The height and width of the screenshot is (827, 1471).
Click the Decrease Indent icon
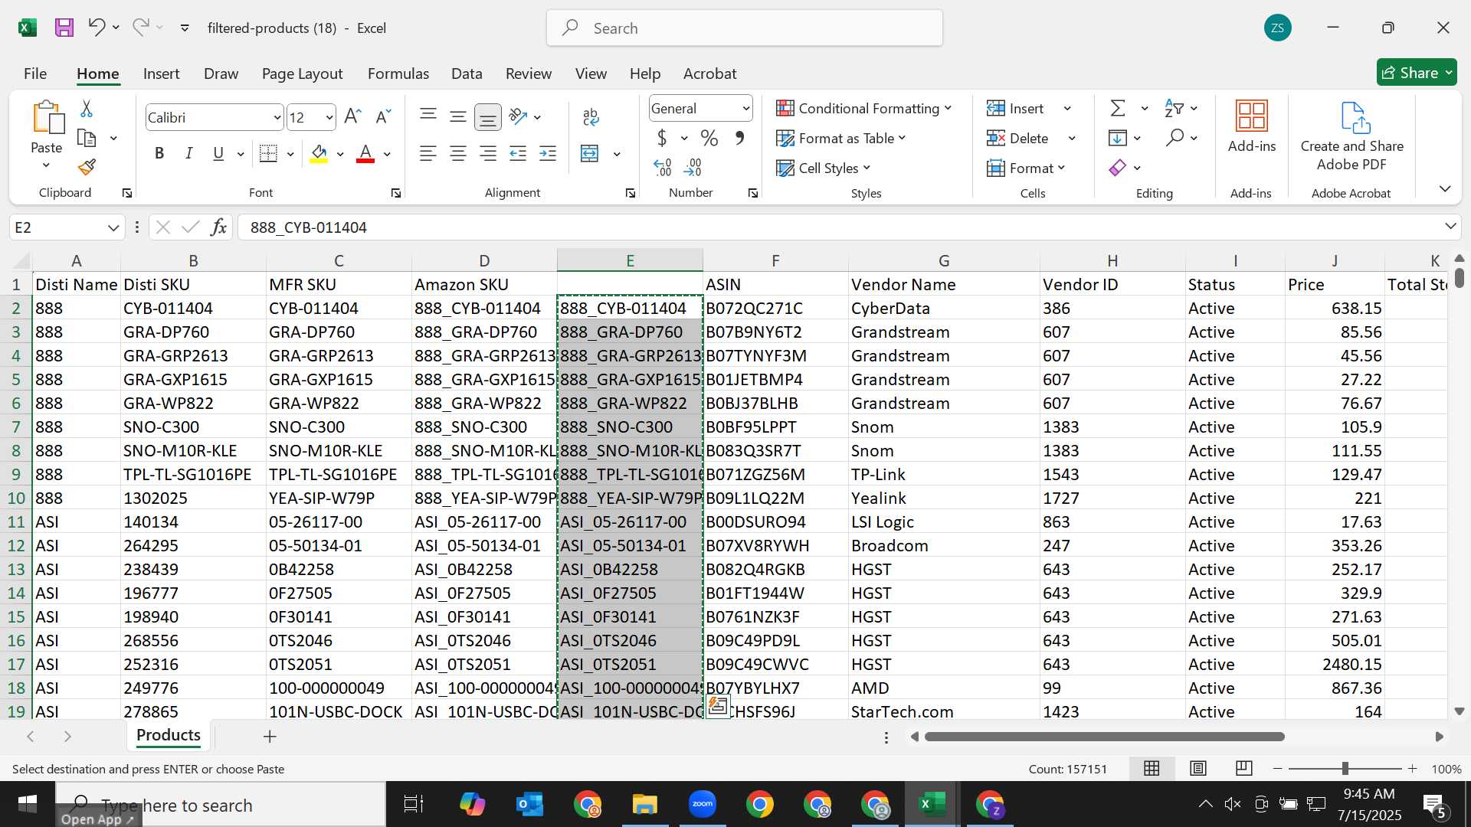pos(518,154)
